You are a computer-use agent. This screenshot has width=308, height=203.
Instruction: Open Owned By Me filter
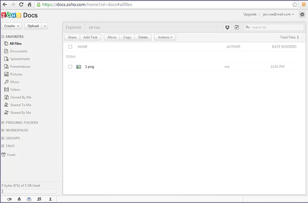pos(18,97)
